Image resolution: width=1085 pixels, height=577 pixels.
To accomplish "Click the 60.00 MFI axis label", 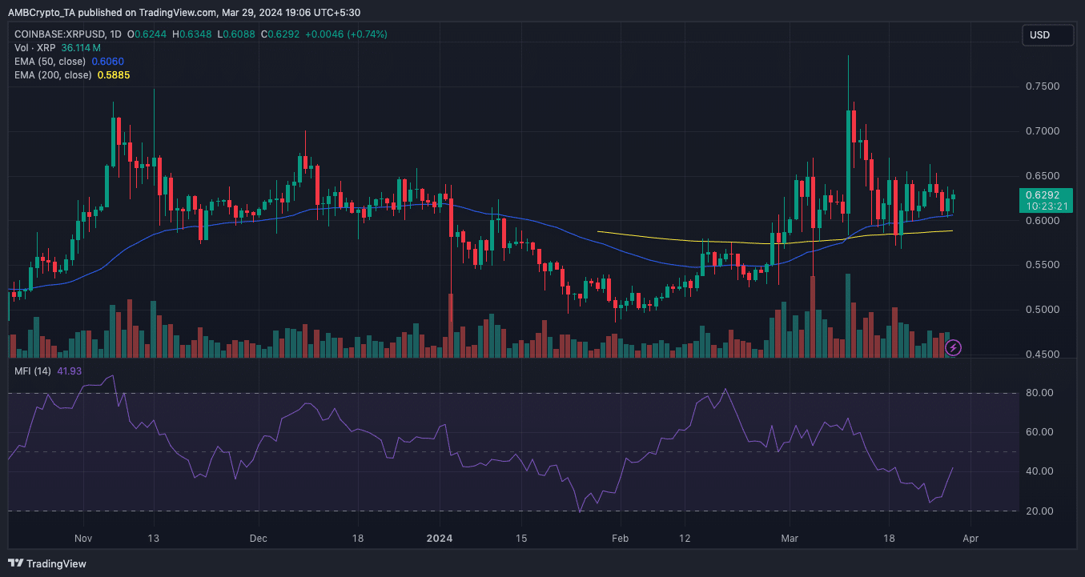I will tap(1039, 432).
